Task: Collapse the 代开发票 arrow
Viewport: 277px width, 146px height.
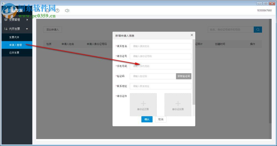Action: tap(27, 29)
